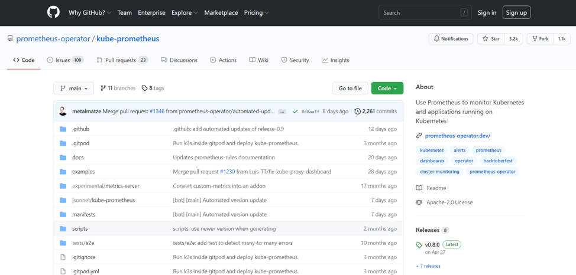Click the Team menu item
This screenshot has height=275, width=576.
point(125,12)
